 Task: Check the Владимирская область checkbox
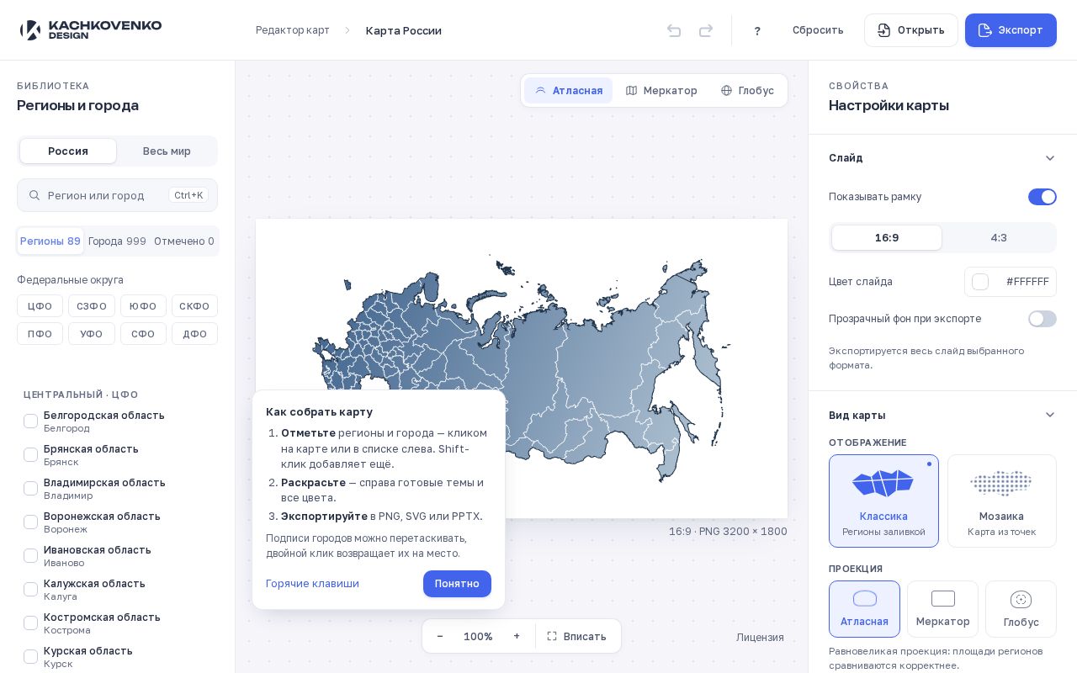(30, 489)
